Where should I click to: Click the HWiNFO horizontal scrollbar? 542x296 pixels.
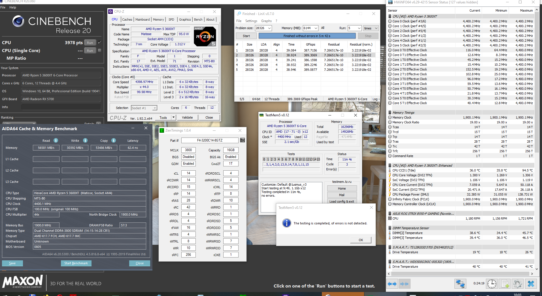point(460,274)
